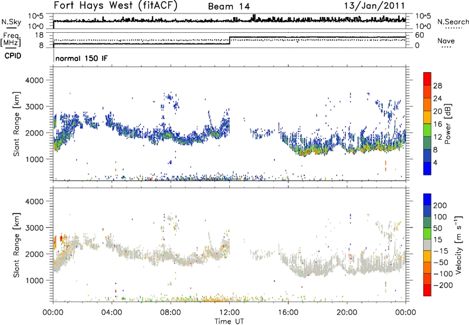Click the Velocity colorbar segment between 15 and 50

coord(427,233)
